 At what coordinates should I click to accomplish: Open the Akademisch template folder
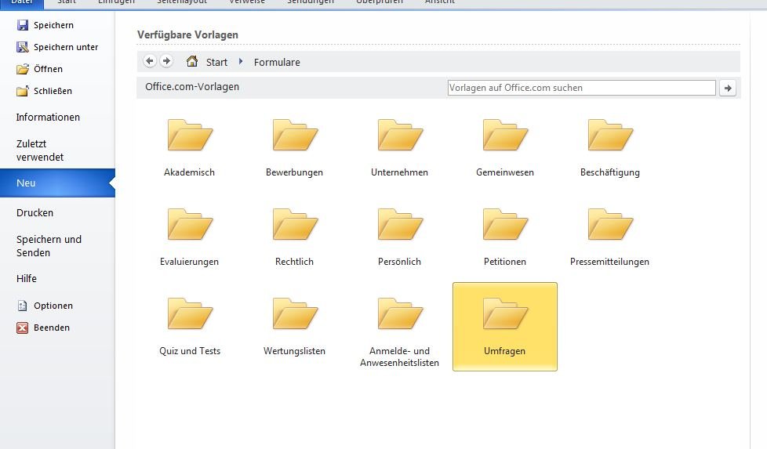tap(189, 147)
